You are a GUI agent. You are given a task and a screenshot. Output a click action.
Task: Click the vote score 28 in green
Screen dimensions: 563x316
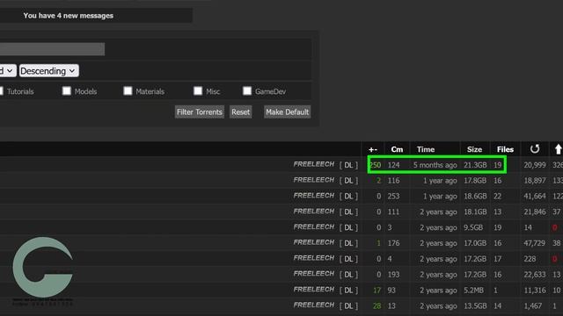377,306
